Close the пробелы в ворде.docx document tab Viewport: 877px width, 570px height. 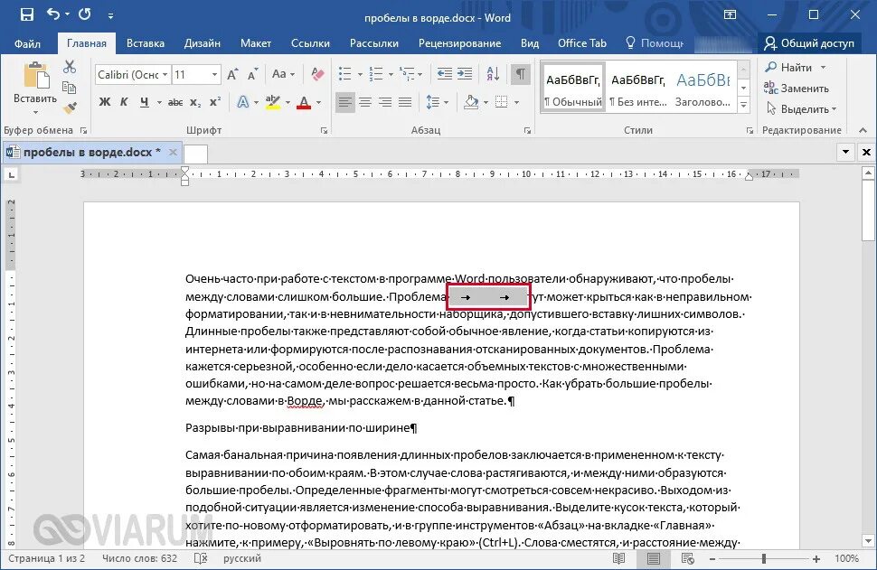pos(173,152)
